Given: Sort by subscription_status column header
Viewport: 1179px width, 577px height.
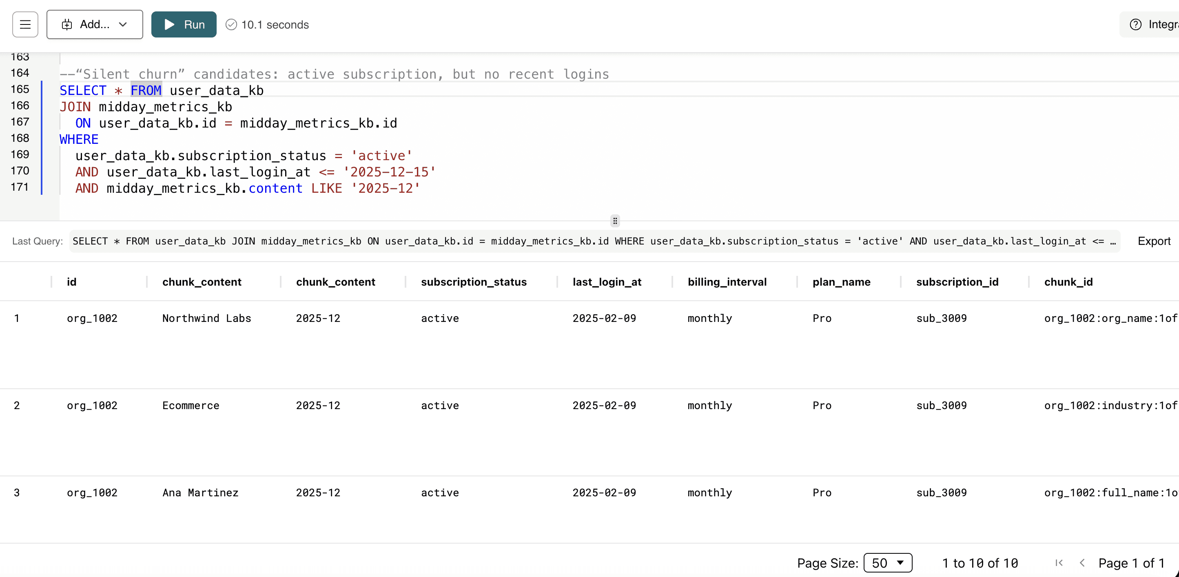Looking at the screenshot, I should (x=473, y=282).
